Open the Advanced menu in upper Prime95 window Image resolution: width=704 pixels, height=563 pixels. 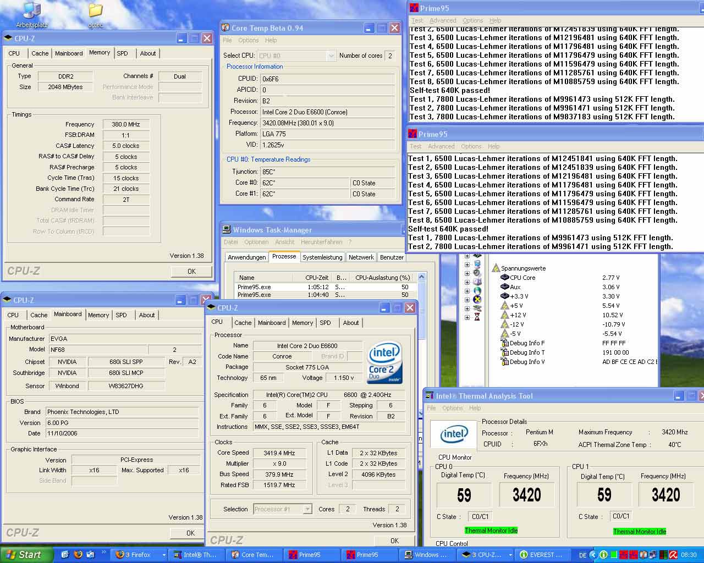(x=443, y=20)
